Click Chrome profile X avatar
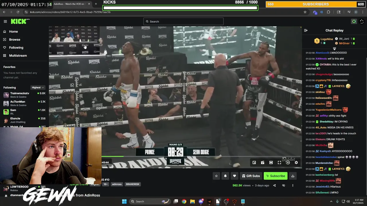Screen dimensions: 367x206 coord(356,12)
